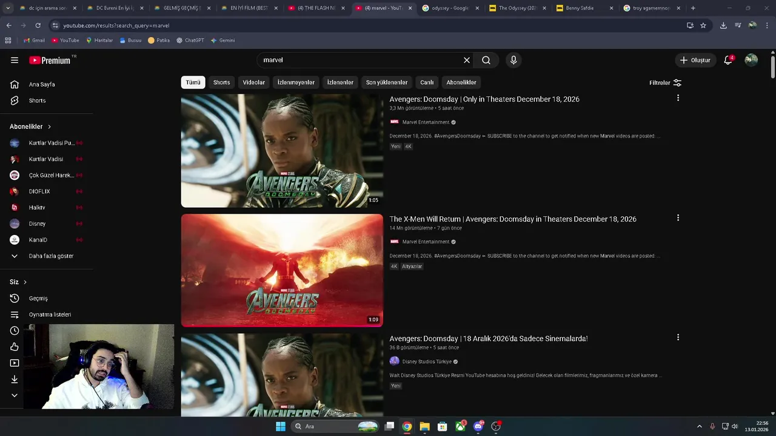Open Chrome apps grid in bookmarks bar

click(x=8, y=40)
